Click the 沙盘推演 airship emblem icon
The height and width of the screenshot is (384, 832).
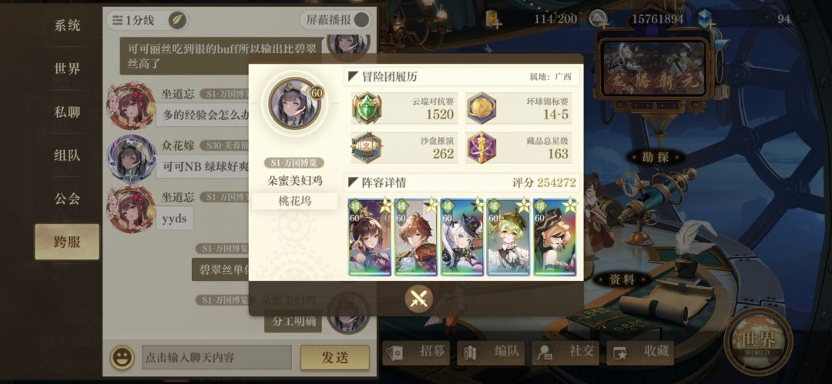click(367, 148)
